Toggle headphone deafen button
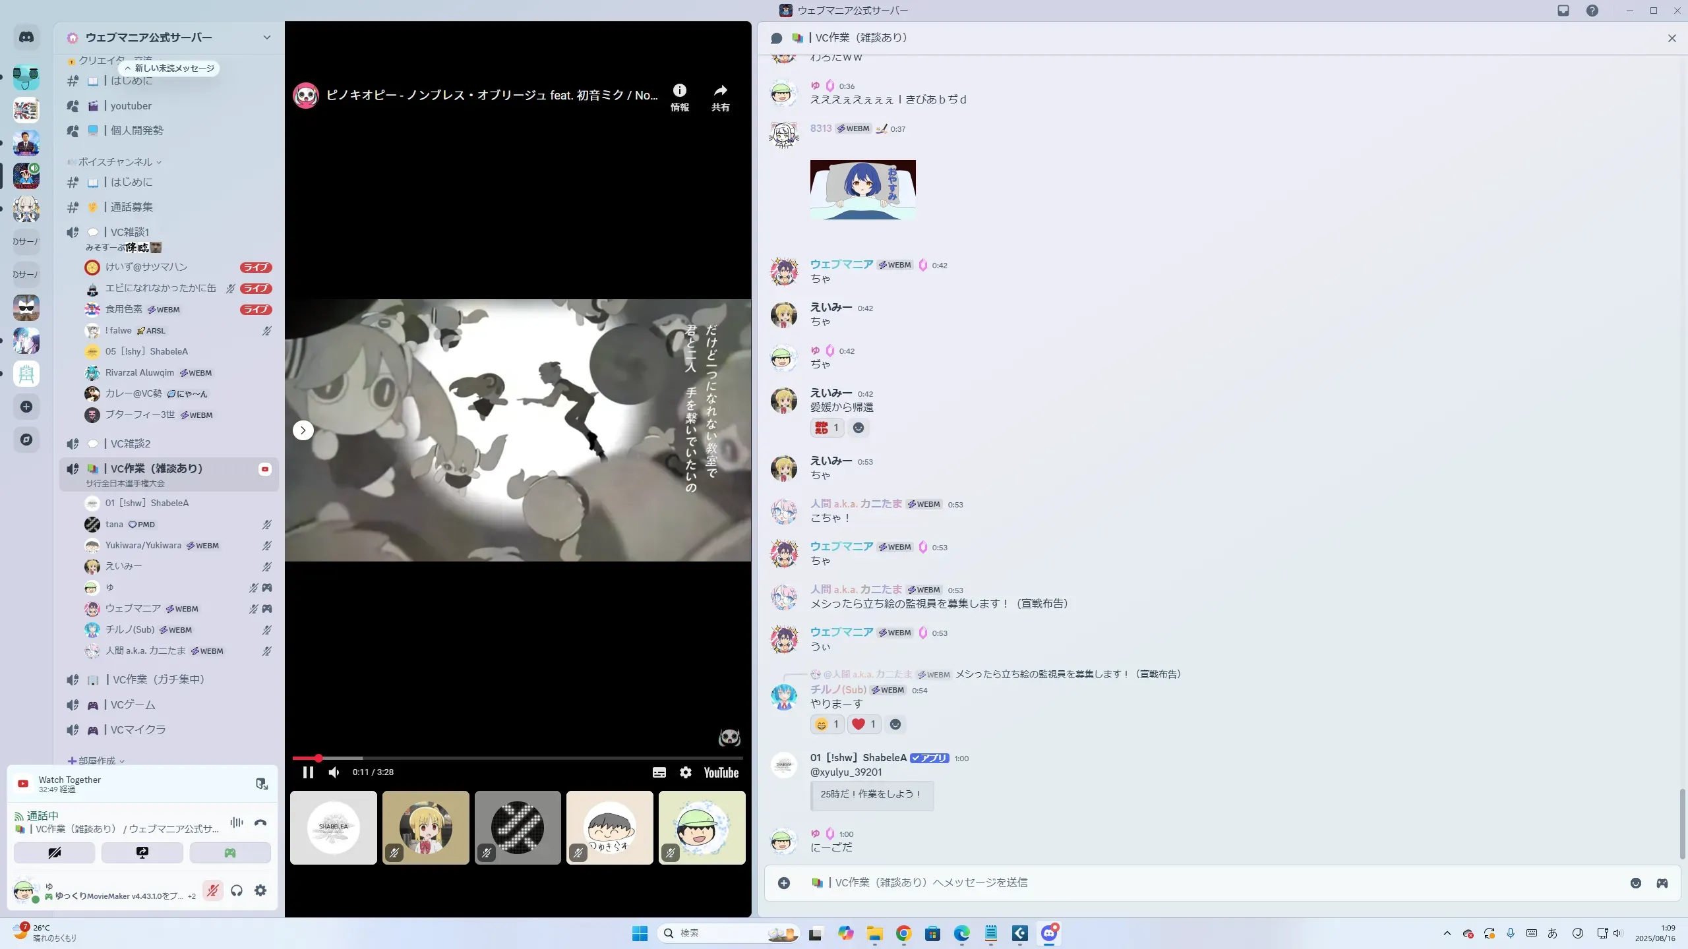This screenshot has height=949, width=1688. (x=237, y=890)
